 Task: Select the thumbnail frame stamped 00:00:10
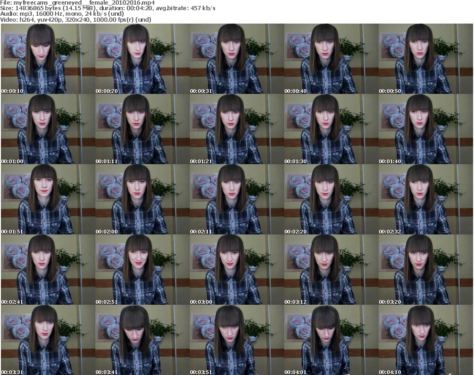[48, 59]
